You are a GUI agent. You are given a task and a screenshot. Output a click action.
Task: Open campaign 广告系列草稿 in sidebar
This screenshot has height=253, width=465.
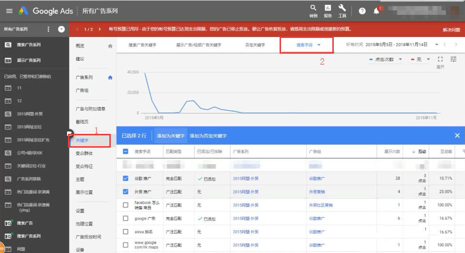point(29,179)
